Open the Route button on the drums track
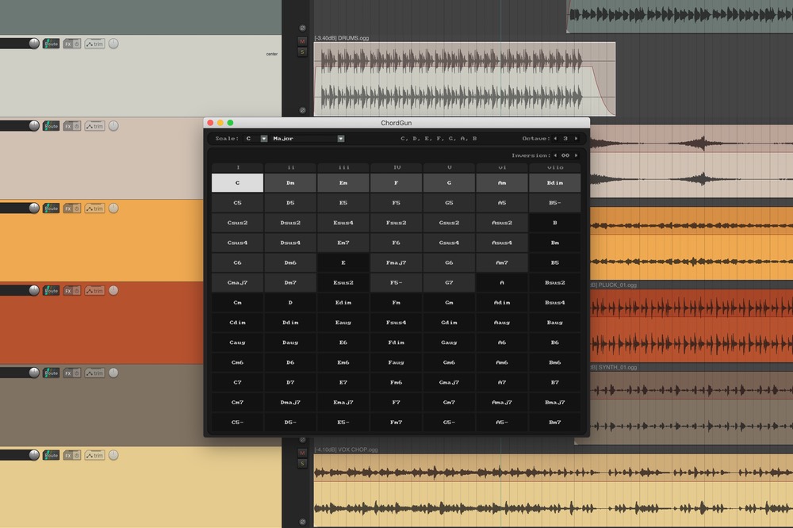 coord(51,44)
